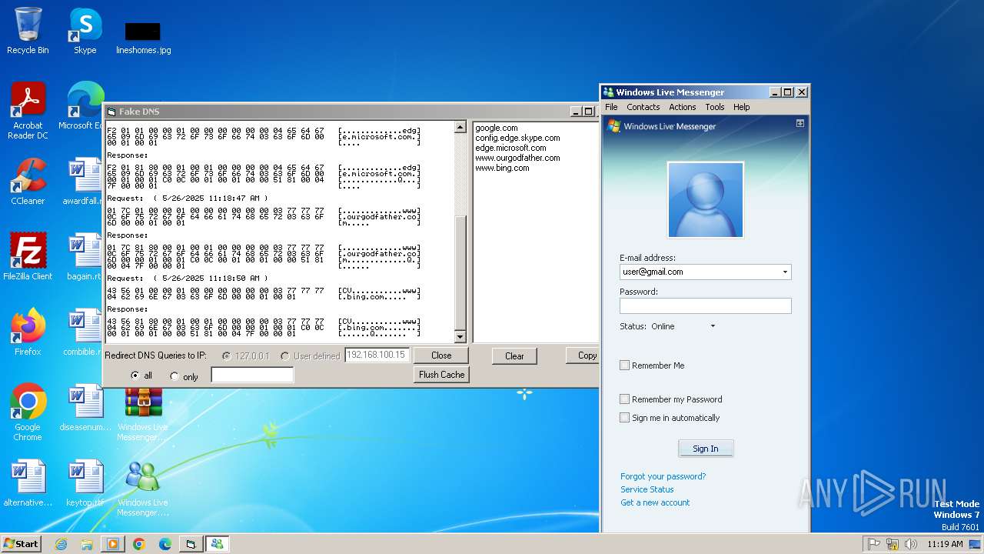Open the keytop.rtf document icon
This screenshot has height=554, width=984.
coord(85,483)
